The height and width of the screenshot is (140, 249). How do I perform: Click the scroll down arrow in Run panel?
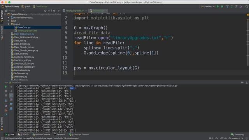point(11,91)
